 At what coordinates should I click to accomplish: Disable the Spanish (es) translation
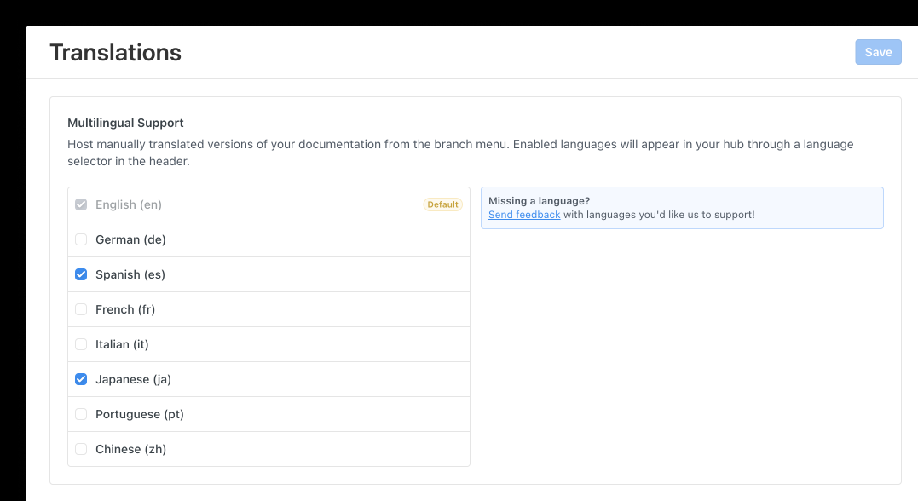click(81, 274)
